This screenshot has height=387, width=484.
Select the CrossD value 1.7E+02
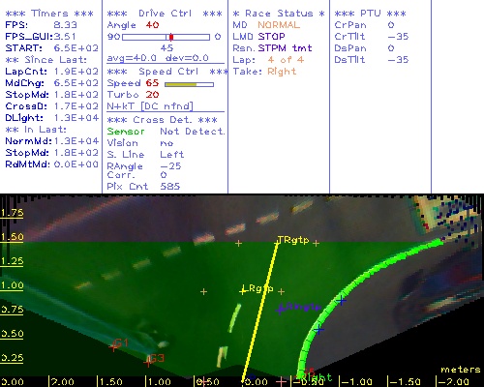(x=76, y=106)
